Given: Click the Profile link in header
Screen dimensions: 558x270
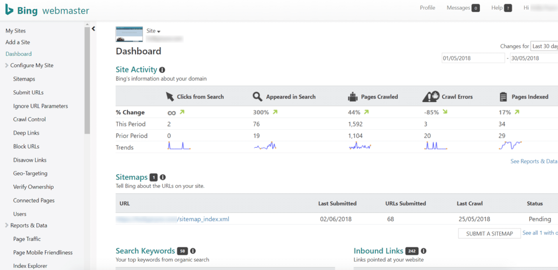Looking at the screenshot, I should [x=428, y=8].
